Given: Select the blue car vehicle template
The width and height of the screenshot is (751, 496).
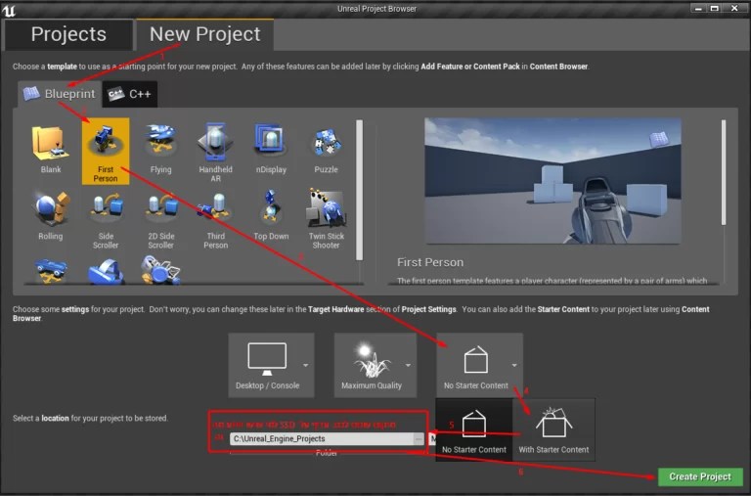Looking at the screenshot, I should pos(51,270).
